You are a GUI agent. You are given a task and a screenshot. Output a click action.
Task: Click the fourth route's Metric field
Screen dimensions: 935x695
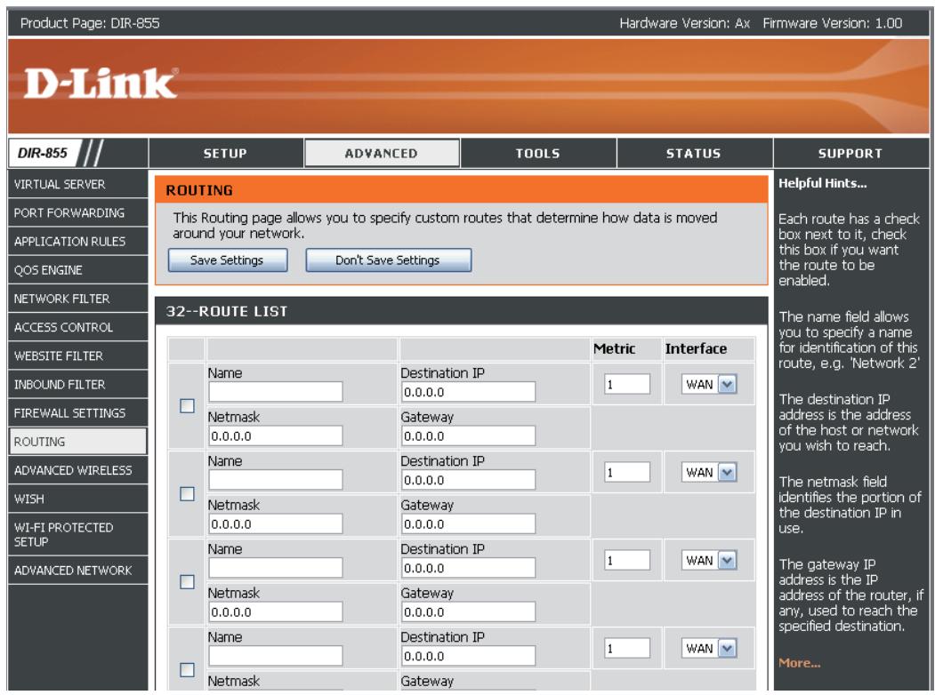click(626, 649)
